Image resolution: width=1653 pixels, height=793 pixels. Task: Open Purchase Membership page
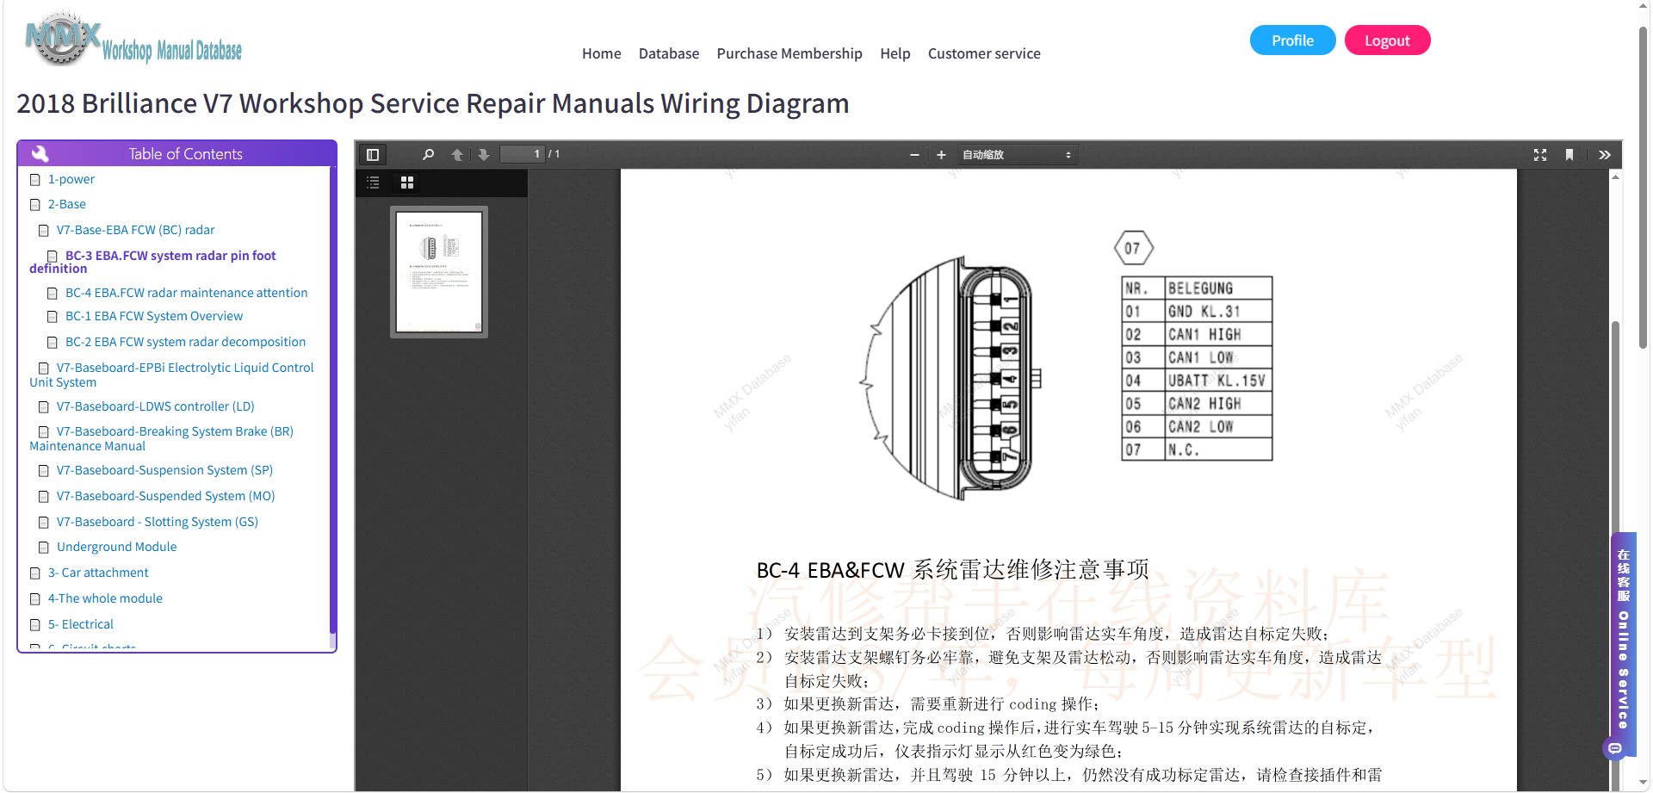[789, 53]
